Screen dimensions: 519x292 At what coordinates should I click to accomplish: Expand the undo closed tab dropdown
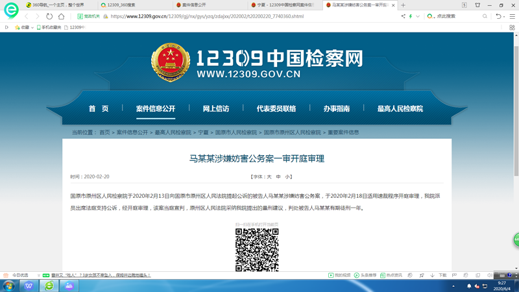pos(505,16)
